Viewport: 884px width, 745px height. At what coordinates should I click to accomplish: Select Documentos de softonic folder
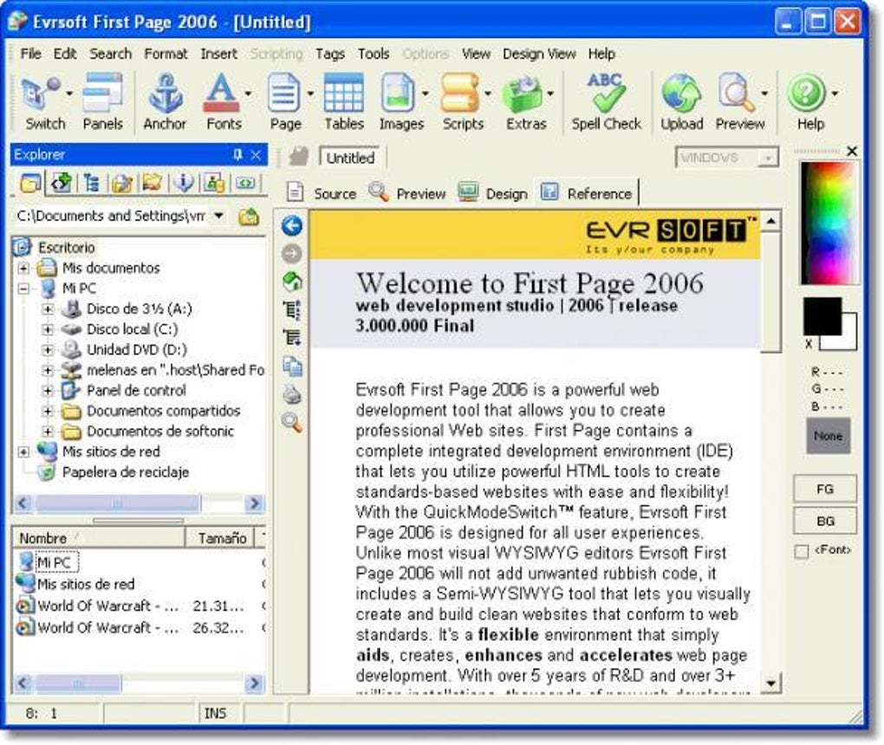(160, 431)
